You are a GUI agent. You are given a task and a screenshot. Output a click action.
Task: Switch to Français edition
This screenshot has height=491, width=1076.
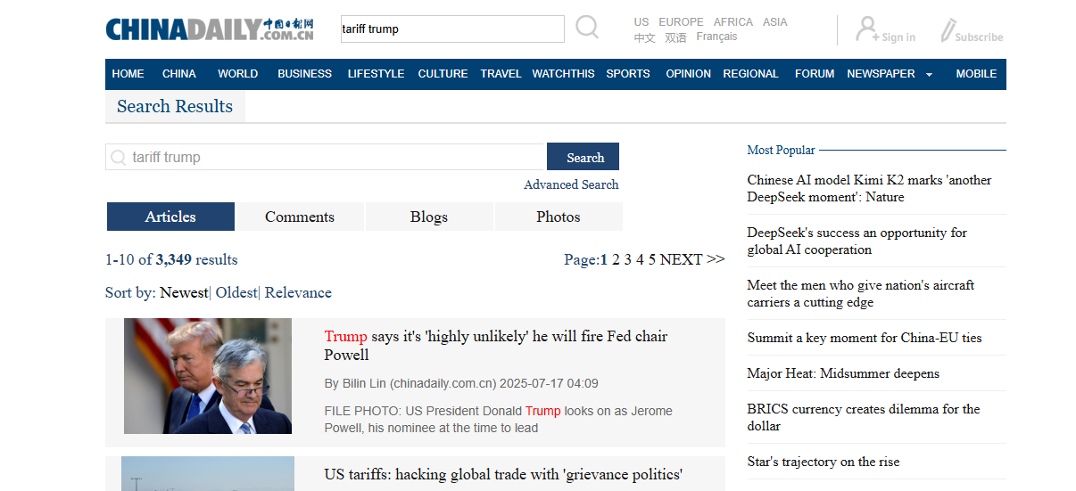(716, 37)
